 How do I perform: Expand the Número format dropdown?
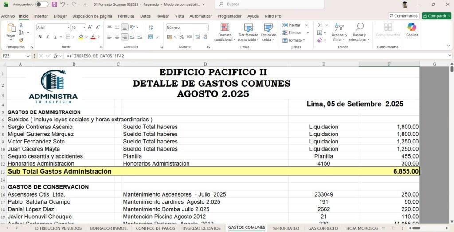click(x=207, y=27)
